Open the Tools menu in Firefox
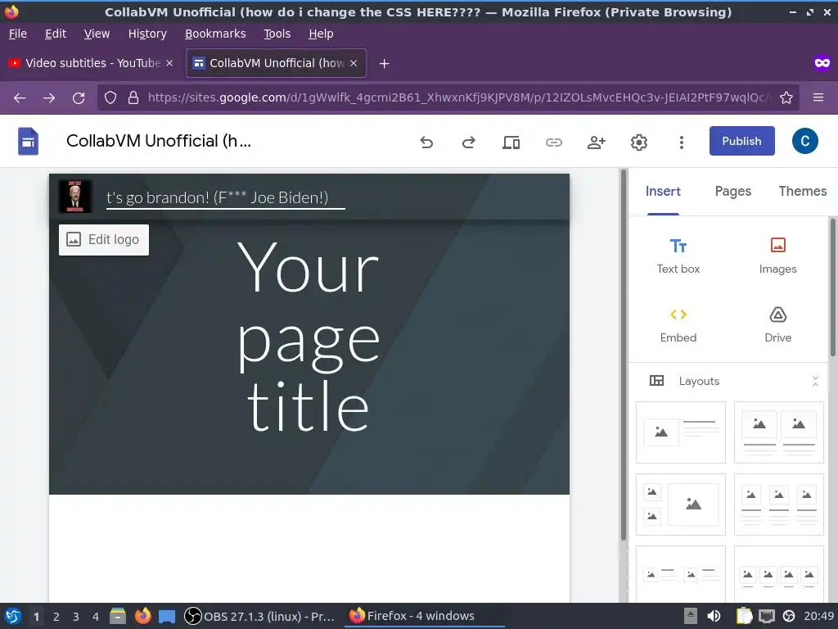The image size is (838, 629). 277,34
